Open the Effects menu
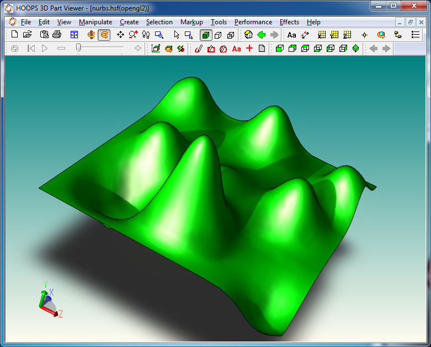This screenshot has width=431, height=347. point(289,22)
